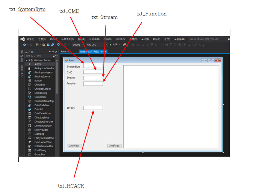The height and width of the screenshot is (195, 258).
Task: Open the 데이터 소스 side tab
Action: coord(22,71)
